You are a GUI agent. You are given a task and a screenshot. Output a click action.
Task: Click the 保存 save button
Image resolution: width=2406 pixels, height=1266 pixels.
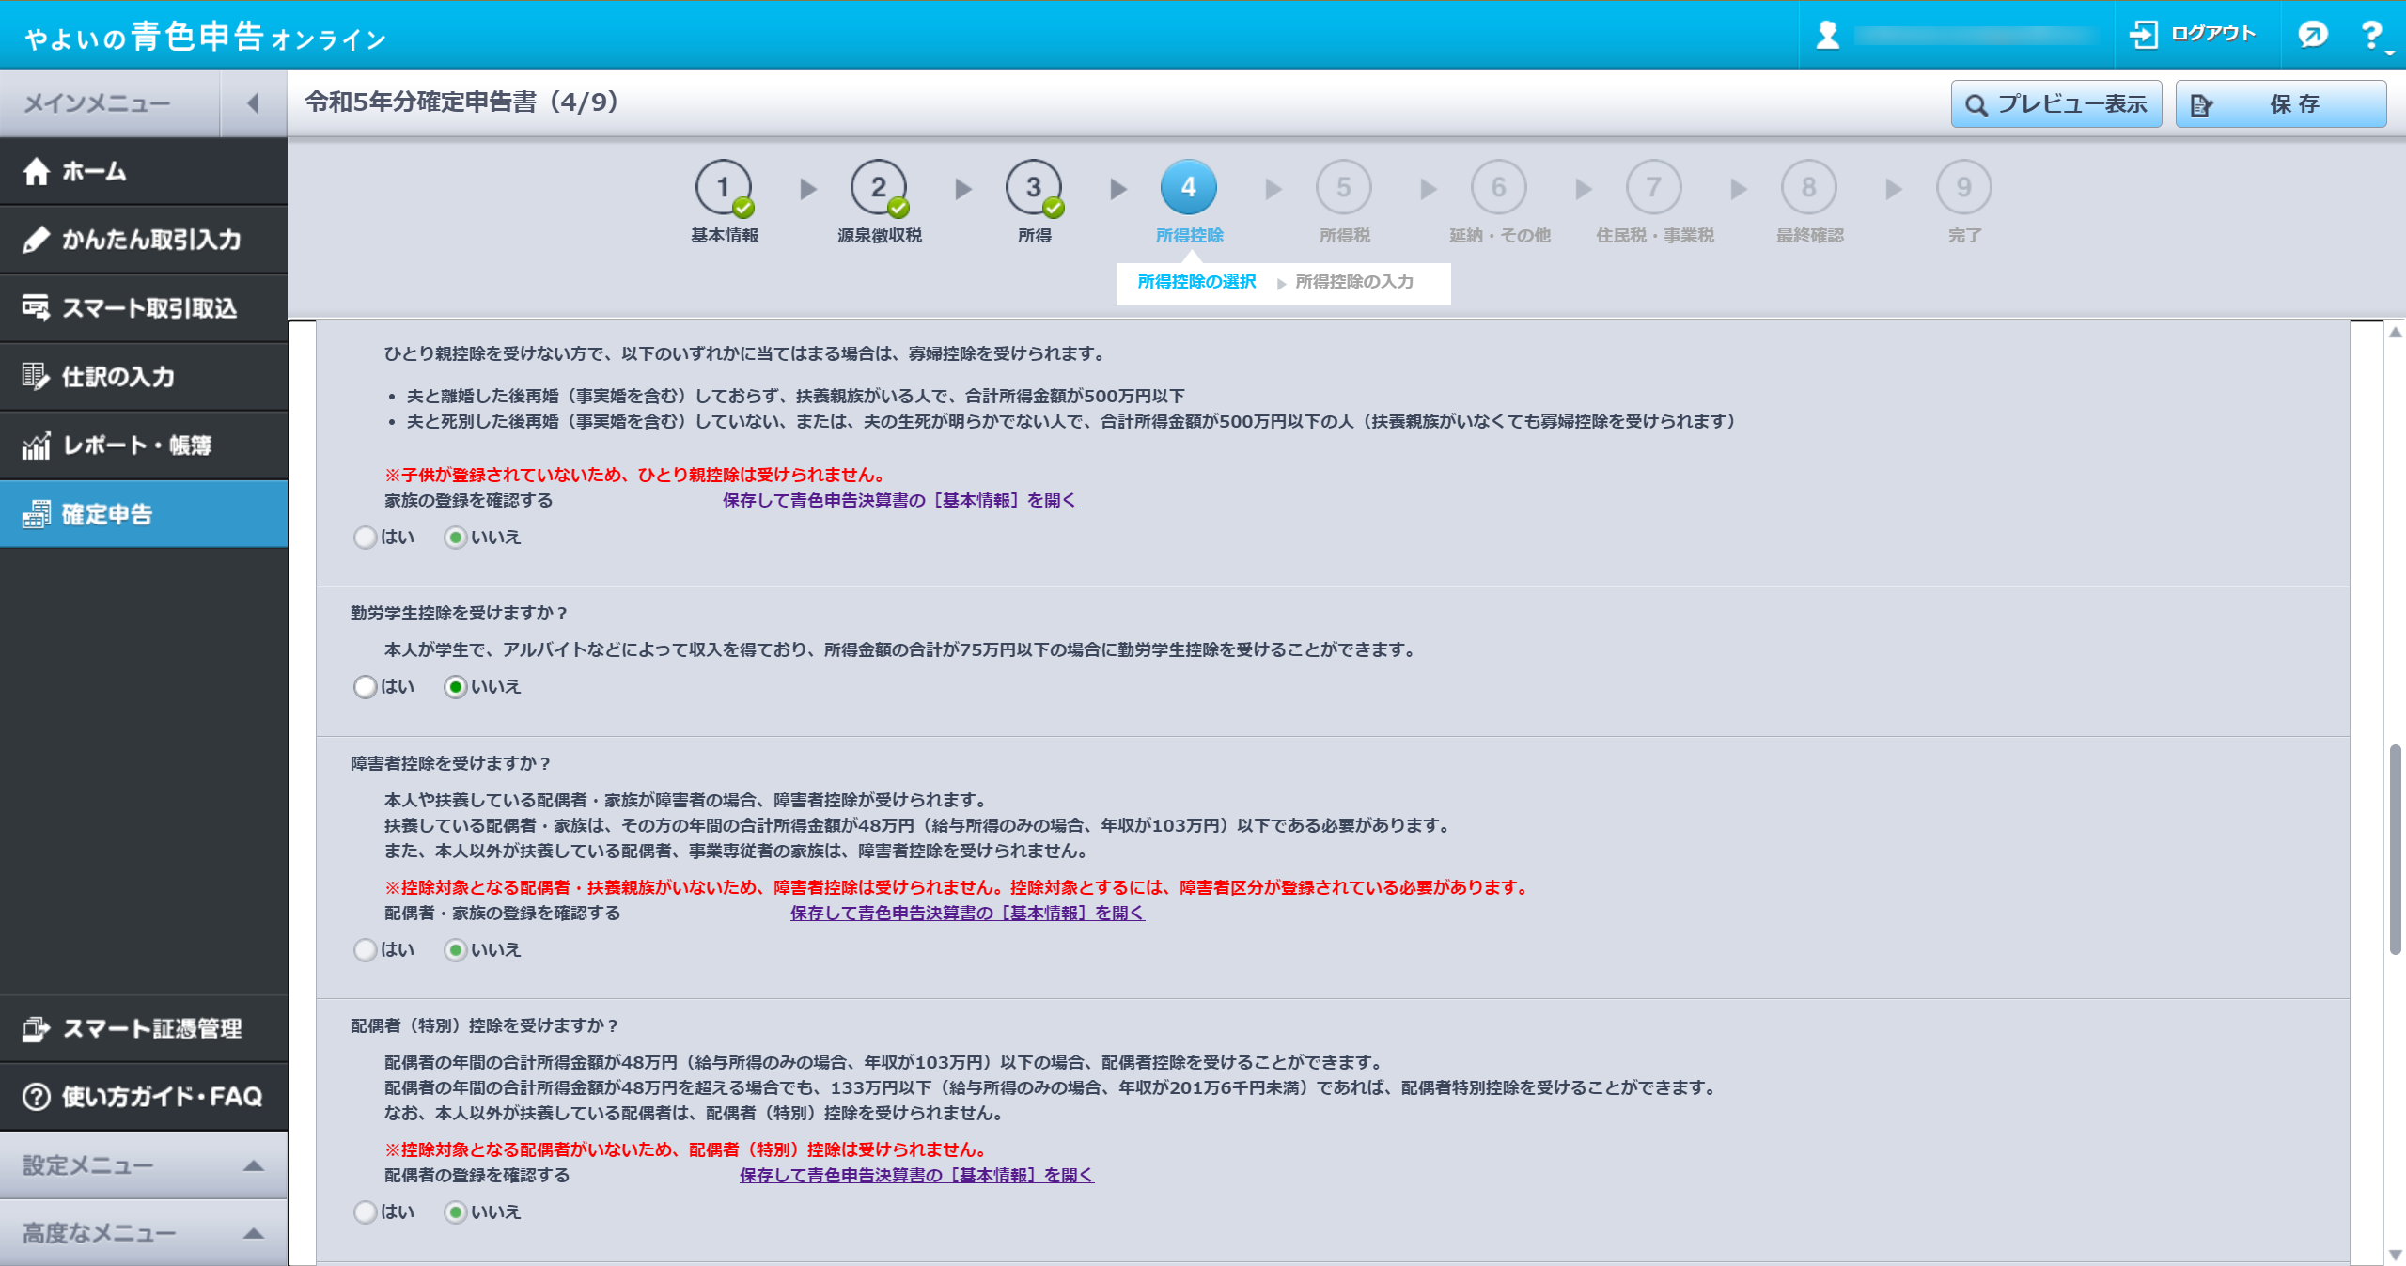(2281, 104)
